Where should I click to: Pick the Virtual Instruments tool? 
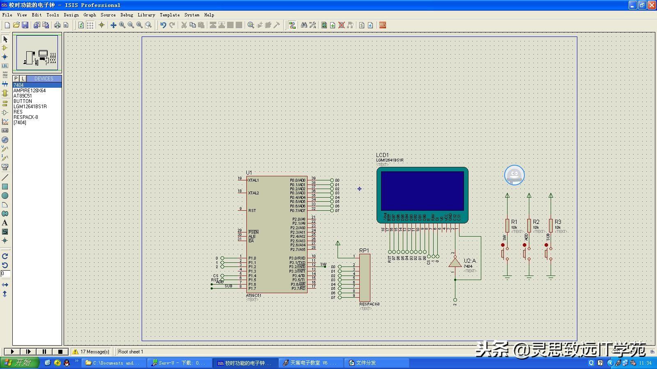pos(5,167)
